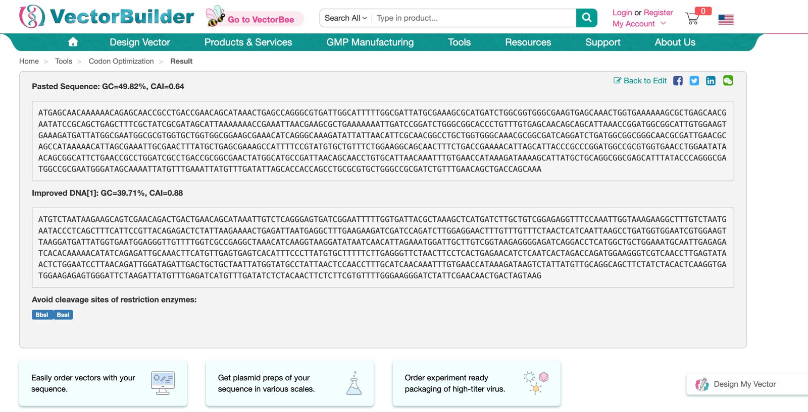
Task: Click the Design My Vector icon
Action: (702, 384)
